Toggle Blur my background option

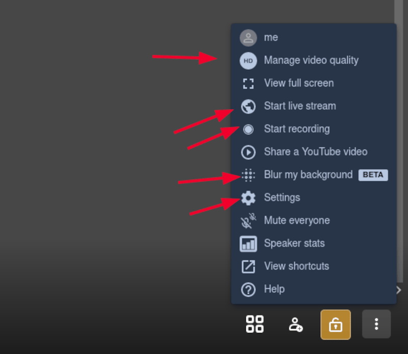(x=314, y=175)
